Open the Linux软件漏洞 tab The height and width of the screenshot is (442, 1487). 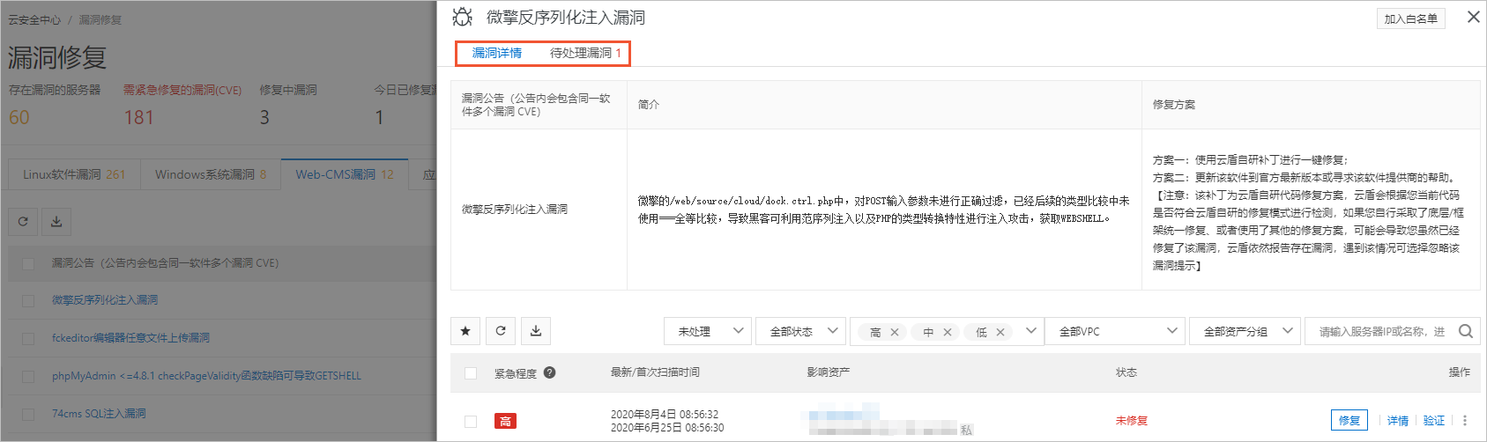pos(74,174)
